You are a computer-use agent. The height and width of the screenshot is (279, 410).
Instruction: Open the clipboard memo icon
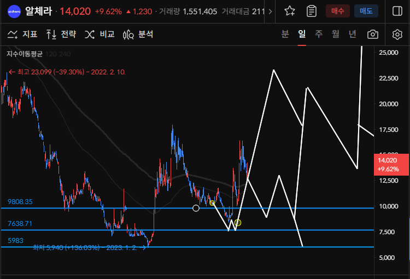click(312, 11)
